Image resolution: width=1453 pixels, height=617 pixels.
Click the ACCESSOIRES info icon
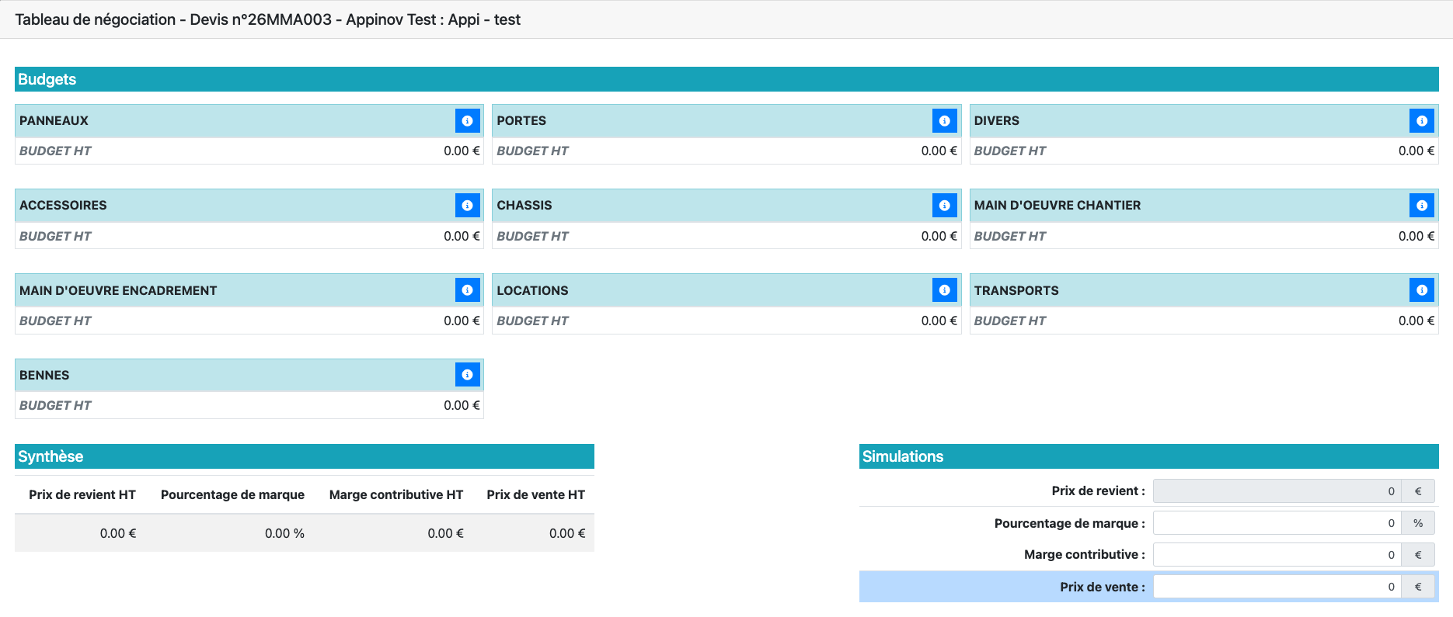(467, 206)
